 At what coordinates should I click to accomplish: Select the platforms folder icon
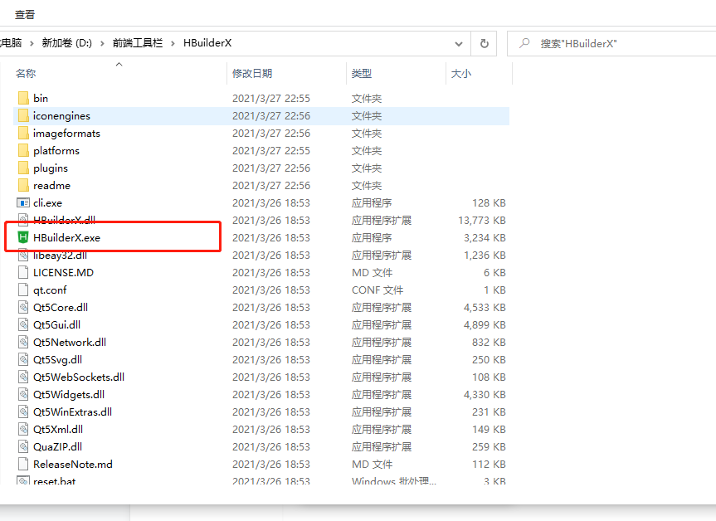point(23,150)
